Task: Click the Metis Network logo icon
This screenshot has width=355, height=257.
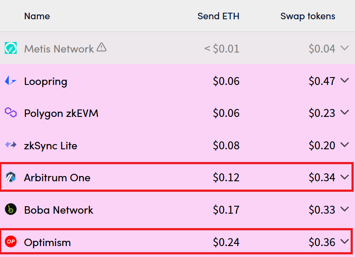Action: pos(11,48)
